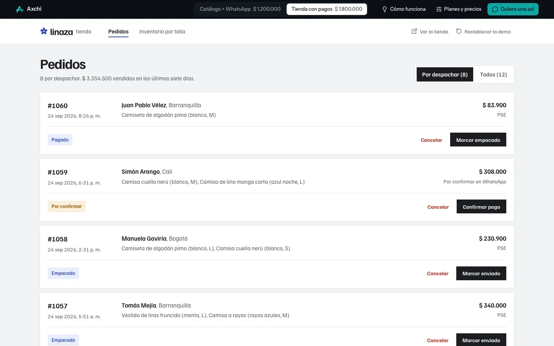The height and width of the screenshot is (346, 554).
Task: Click the Empacado badge on order #1058
Action: [63, 273]
